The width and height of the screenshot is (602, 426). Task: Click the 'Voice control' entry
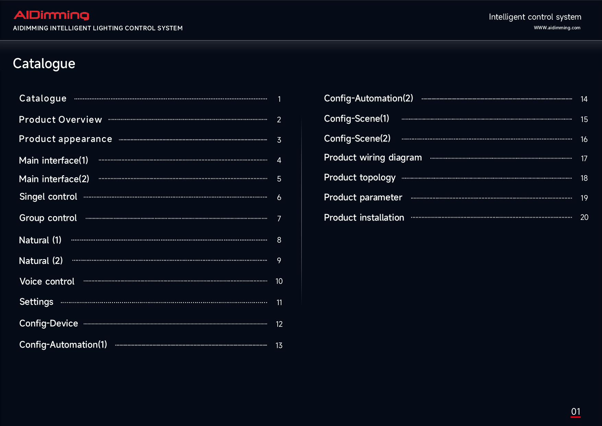pos(47,281)
